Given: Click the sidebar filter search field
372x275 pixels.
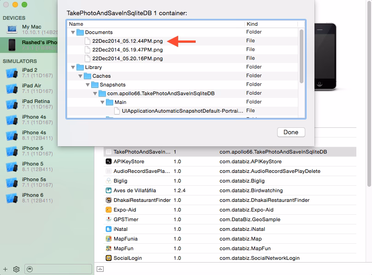Looking at the screenshot, I should click(58, 269).
